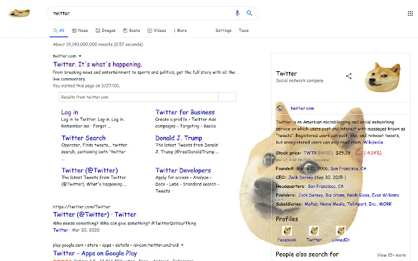Screen dimensions: 418x261
Task: Click the button next to the twitter.com search field
Action: click(227, 97)
